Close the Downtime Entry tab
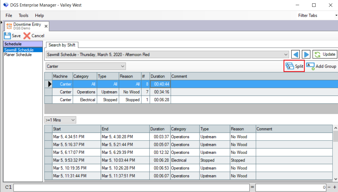Viewport: 338px width, 192px height. [x=46, y=26]
